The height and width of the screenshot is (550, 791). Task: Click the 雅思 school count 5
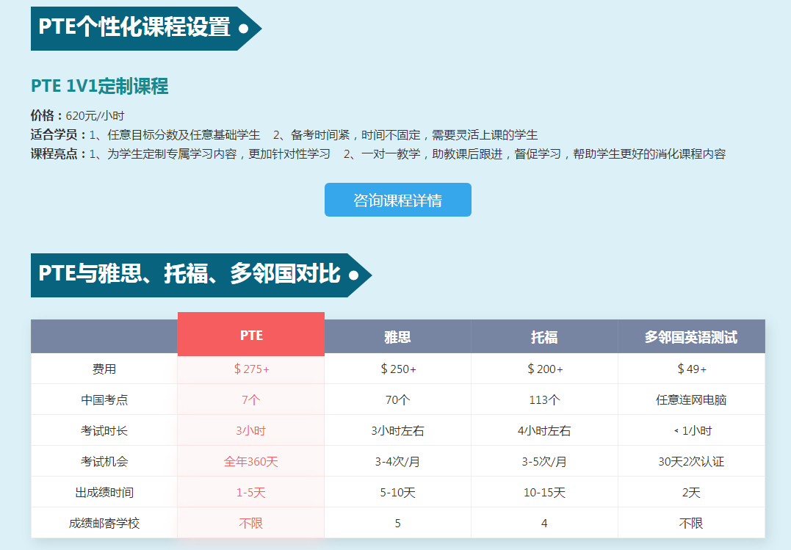pyautogui.click(x=398, y=524)
